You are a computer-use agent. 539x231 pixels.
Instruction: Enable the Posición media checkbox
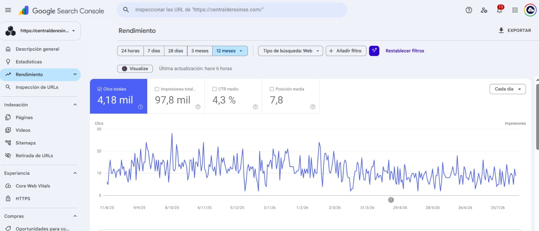click(272, 89)
